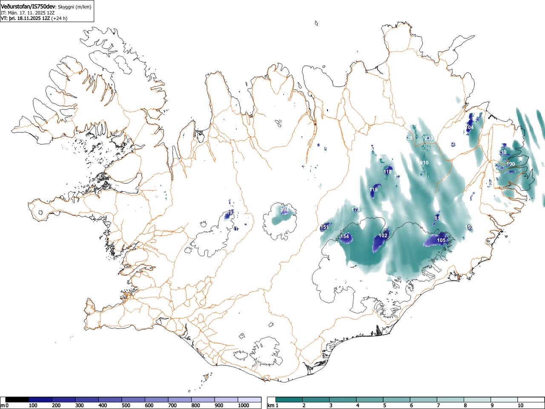Select the 9–10 km palest swatch
Image resolution: width=545 pixels, height=409 pixels.
pyautogui.click(x=504, y=400)
